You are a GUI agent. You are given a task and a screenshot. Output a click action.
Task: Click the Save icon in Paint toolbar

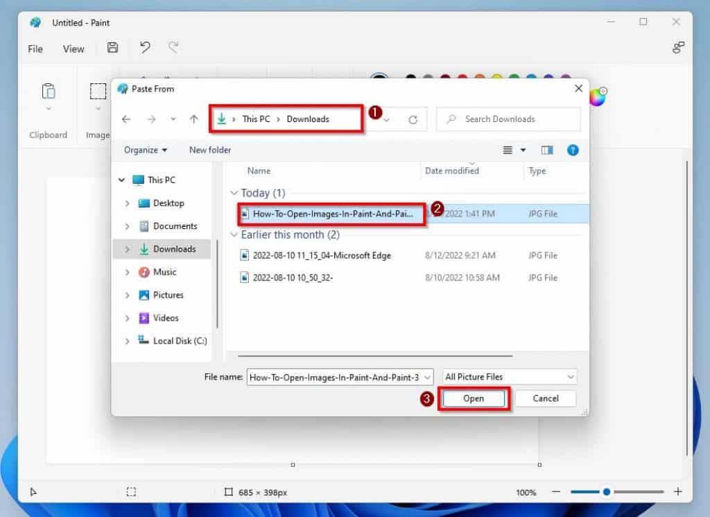point(112,48)
